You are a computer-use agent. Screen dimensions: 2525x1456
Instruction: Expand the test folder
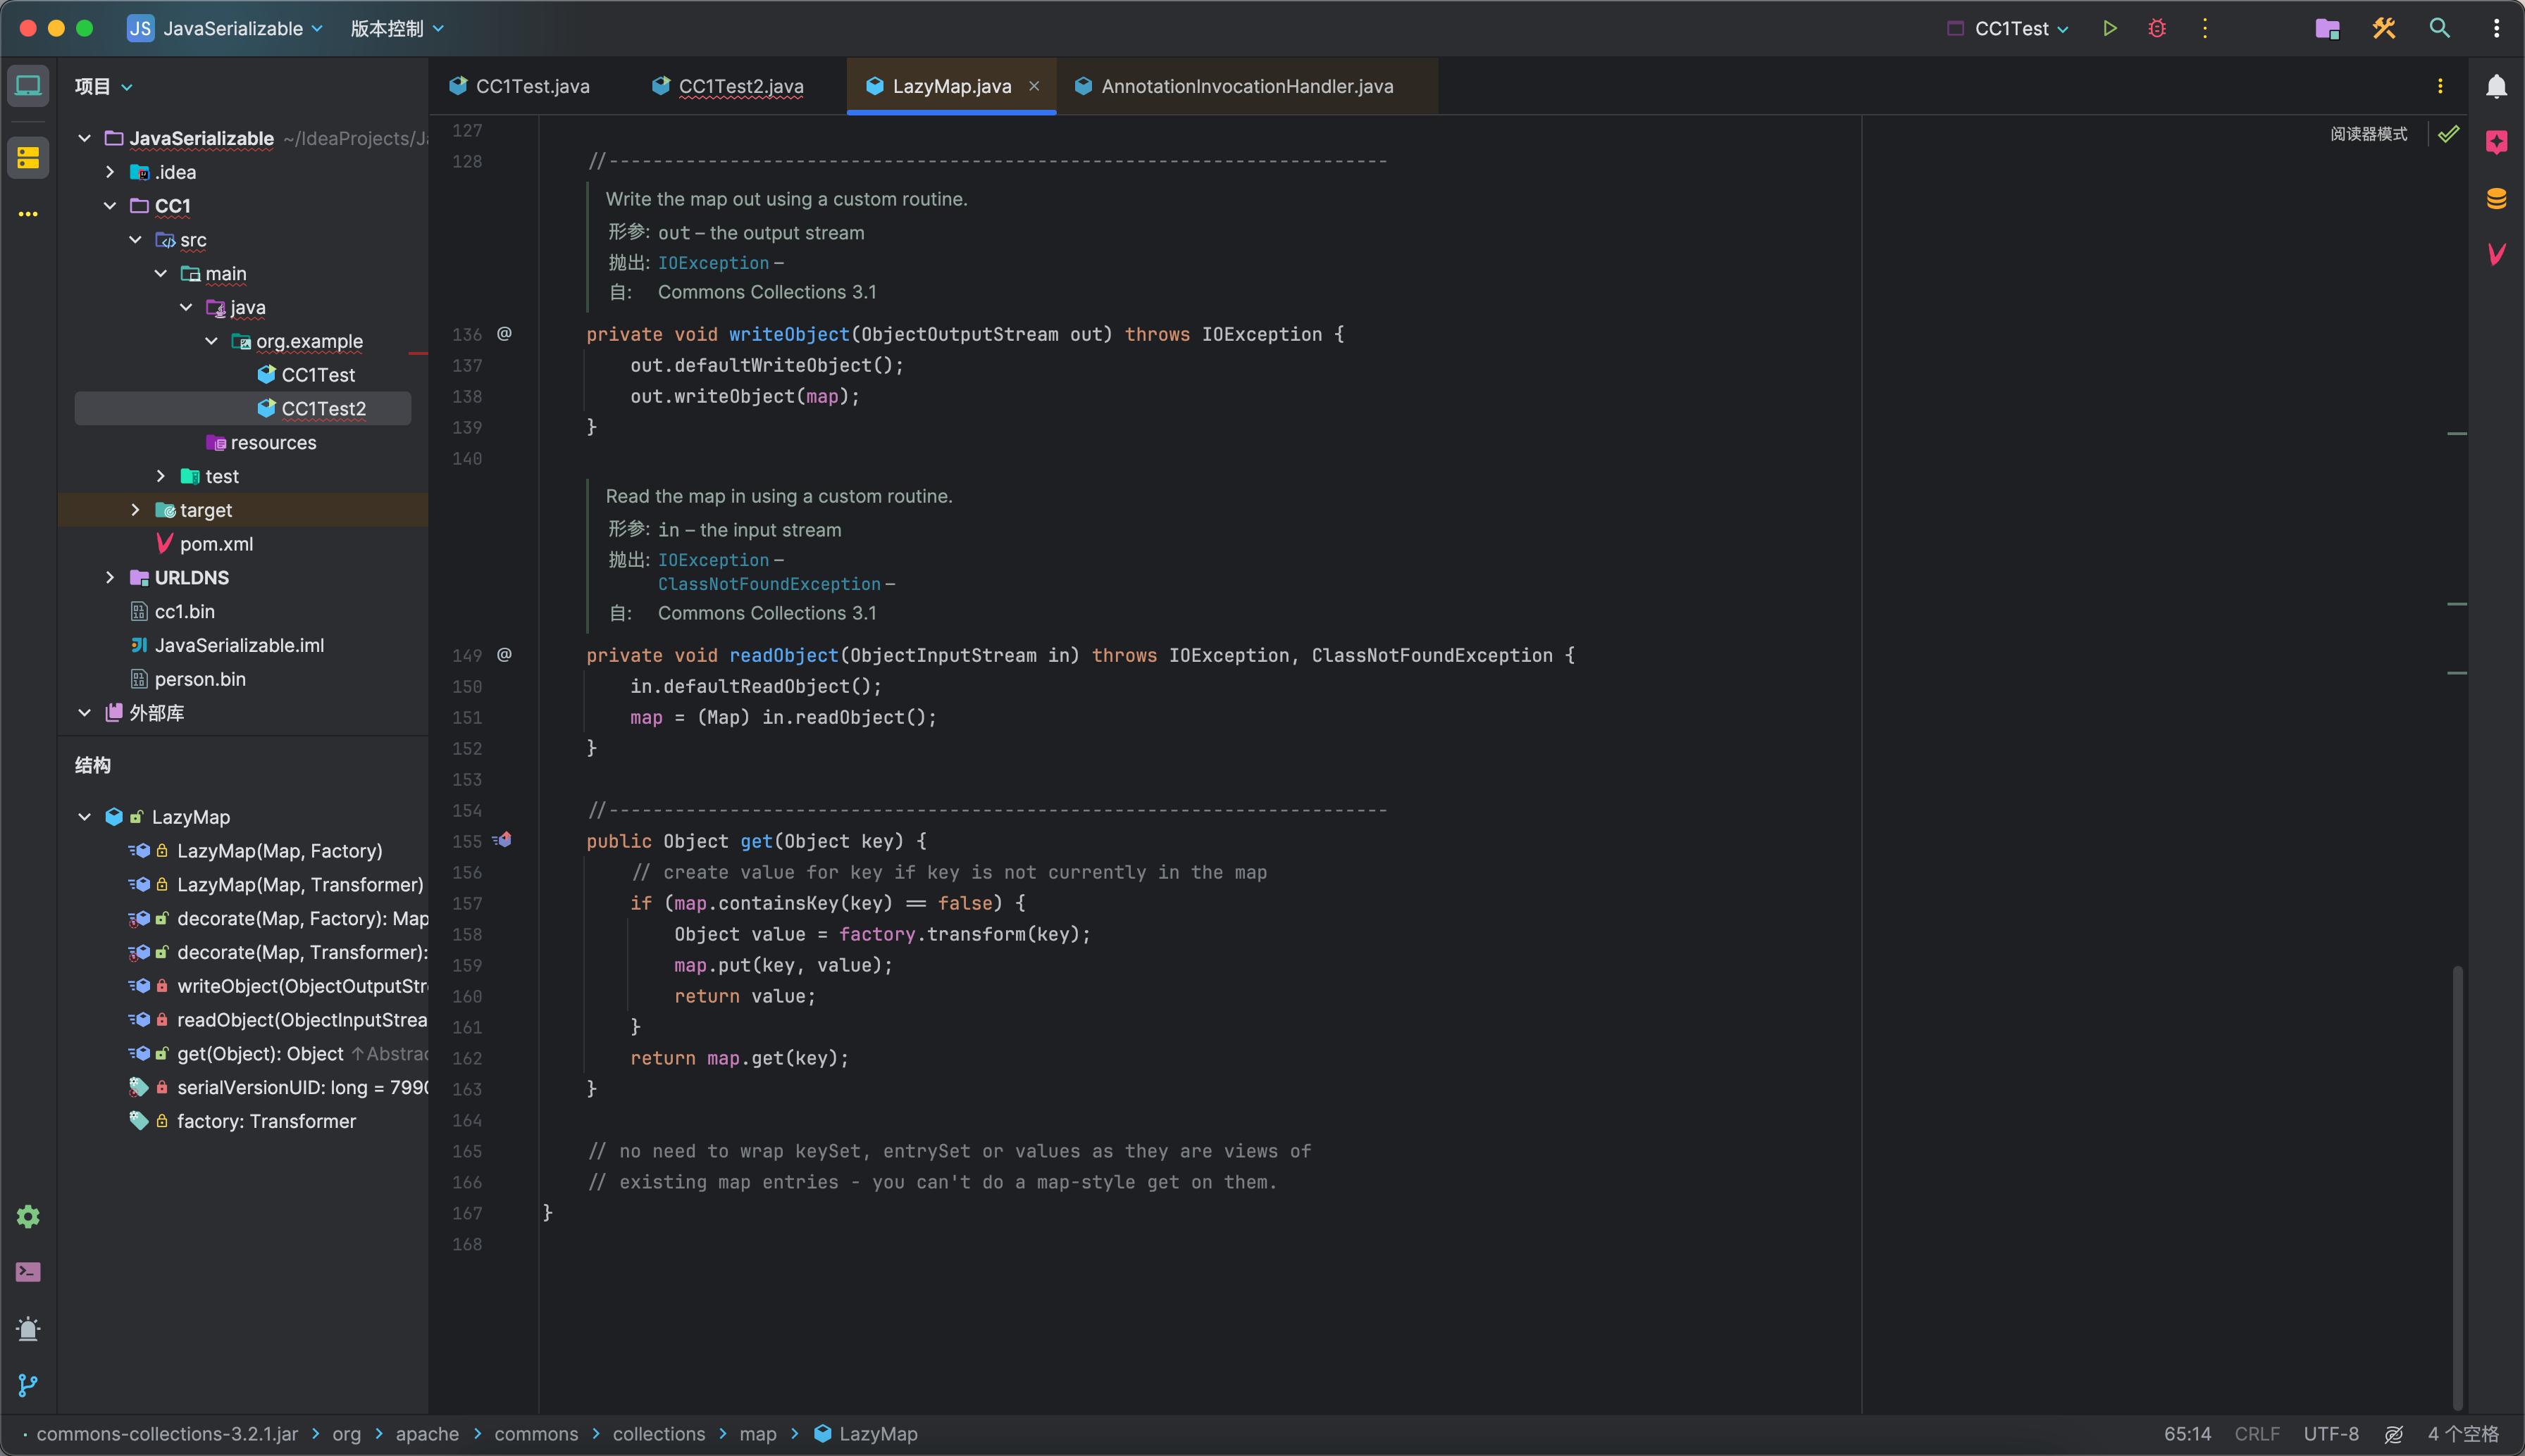point(160,476)
